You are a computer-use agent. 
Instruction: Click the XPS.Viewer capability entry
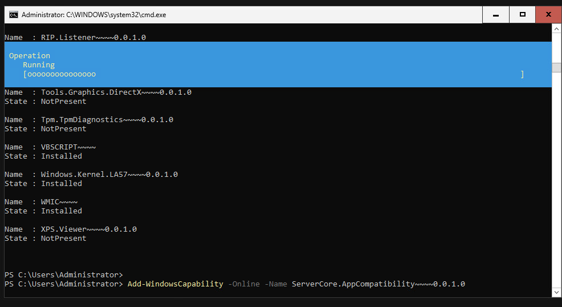[x=88, y=229]
